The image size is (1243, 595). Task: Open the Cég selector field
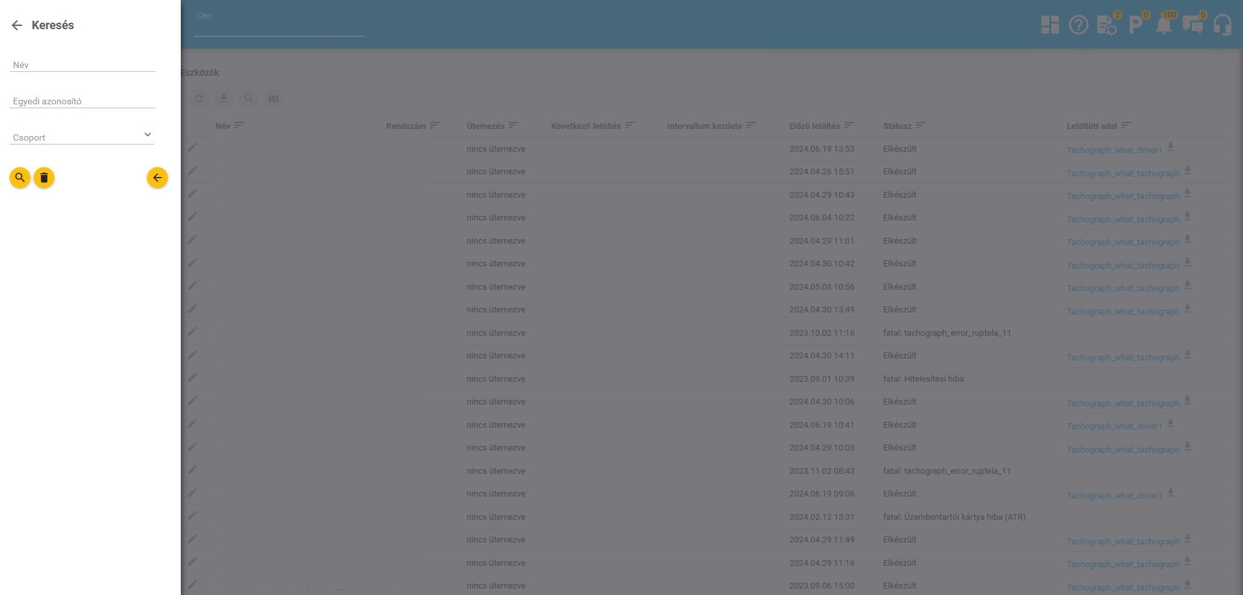tap(279, 26)
